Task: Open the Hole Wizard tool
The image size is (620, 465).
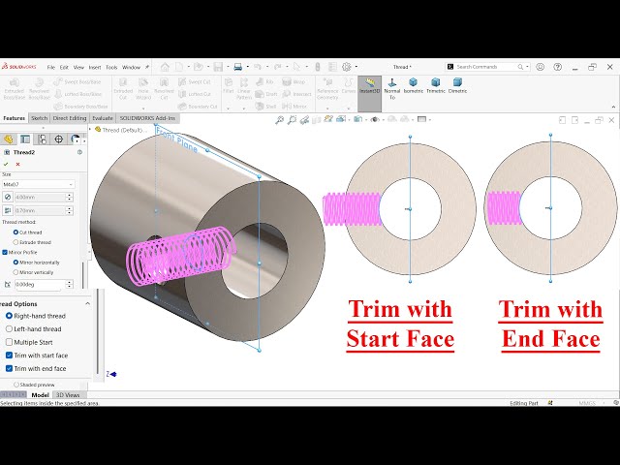Action: click(143, 88)
